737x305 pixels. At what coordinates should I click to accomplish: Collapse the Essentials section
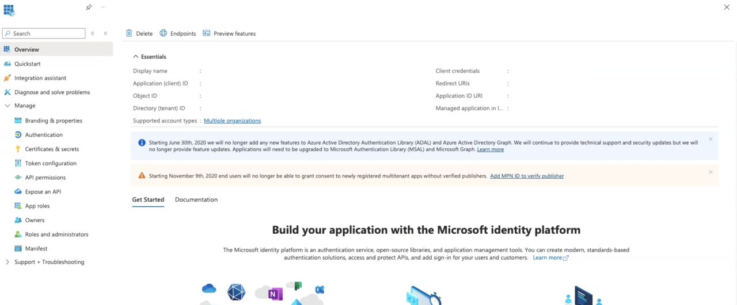pyautogui.click(x=136, y=57)
